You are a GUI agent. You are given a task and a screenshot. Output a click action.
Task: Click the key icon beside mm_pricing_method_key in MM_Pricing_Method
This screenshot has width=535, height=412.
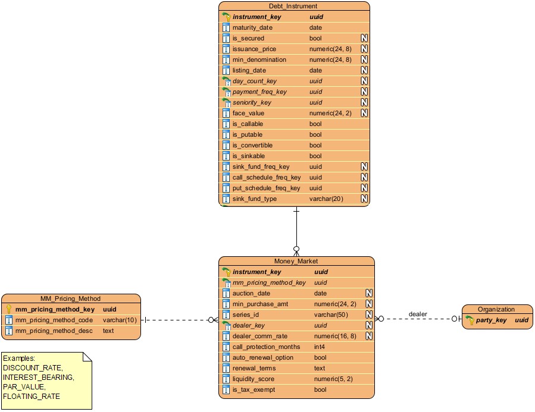[x=9, y=309]
